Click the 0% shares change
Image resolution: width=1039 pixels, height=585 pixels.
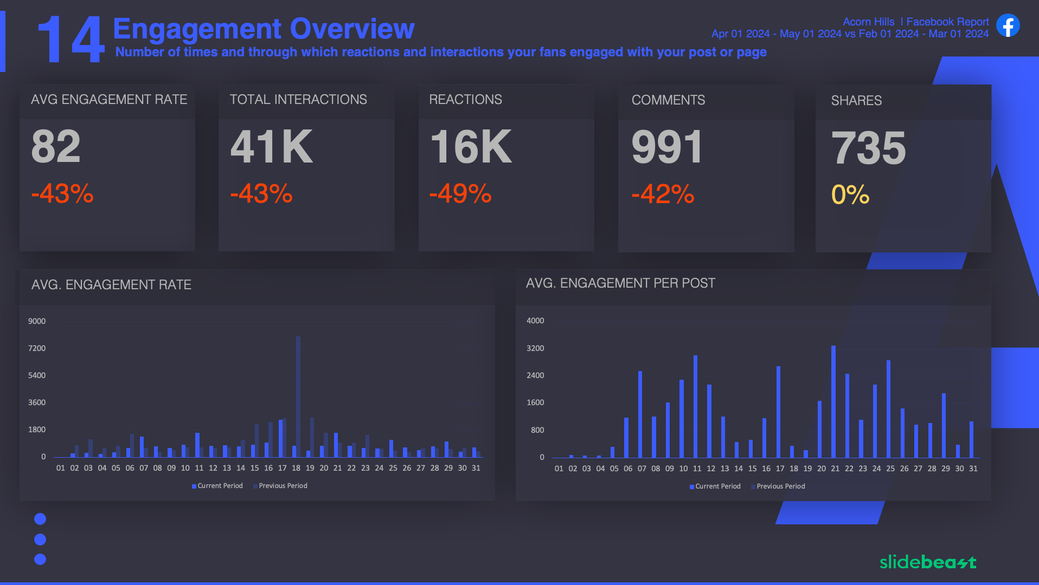tap(850, 195)
